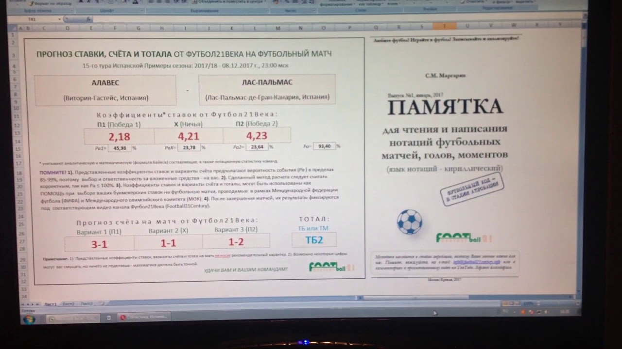Click the Select All corner of the grid
The image size is (622, 349).
click(x=13, y=28)
